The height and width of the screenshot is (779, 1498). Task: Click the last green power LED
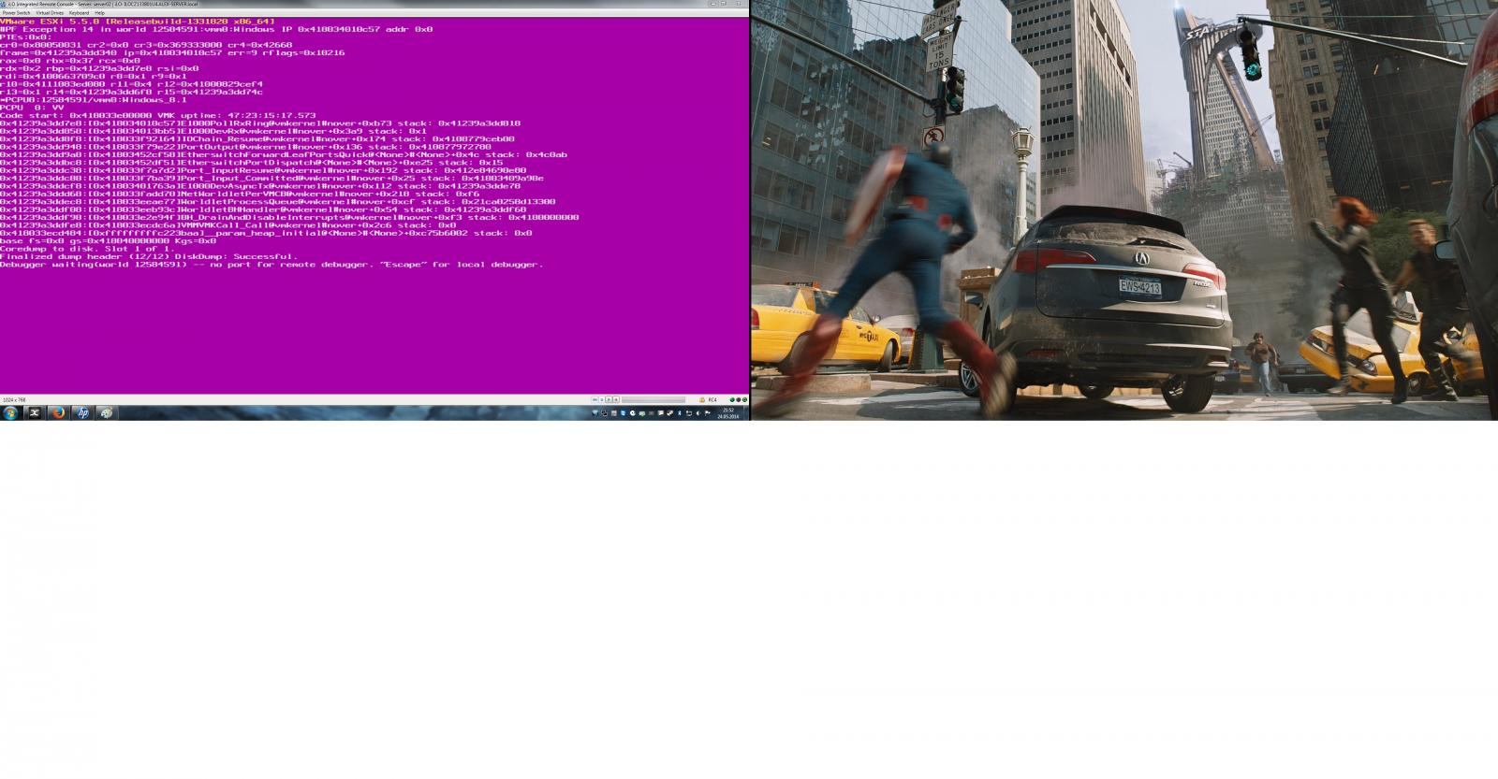(x=744, y=399)
